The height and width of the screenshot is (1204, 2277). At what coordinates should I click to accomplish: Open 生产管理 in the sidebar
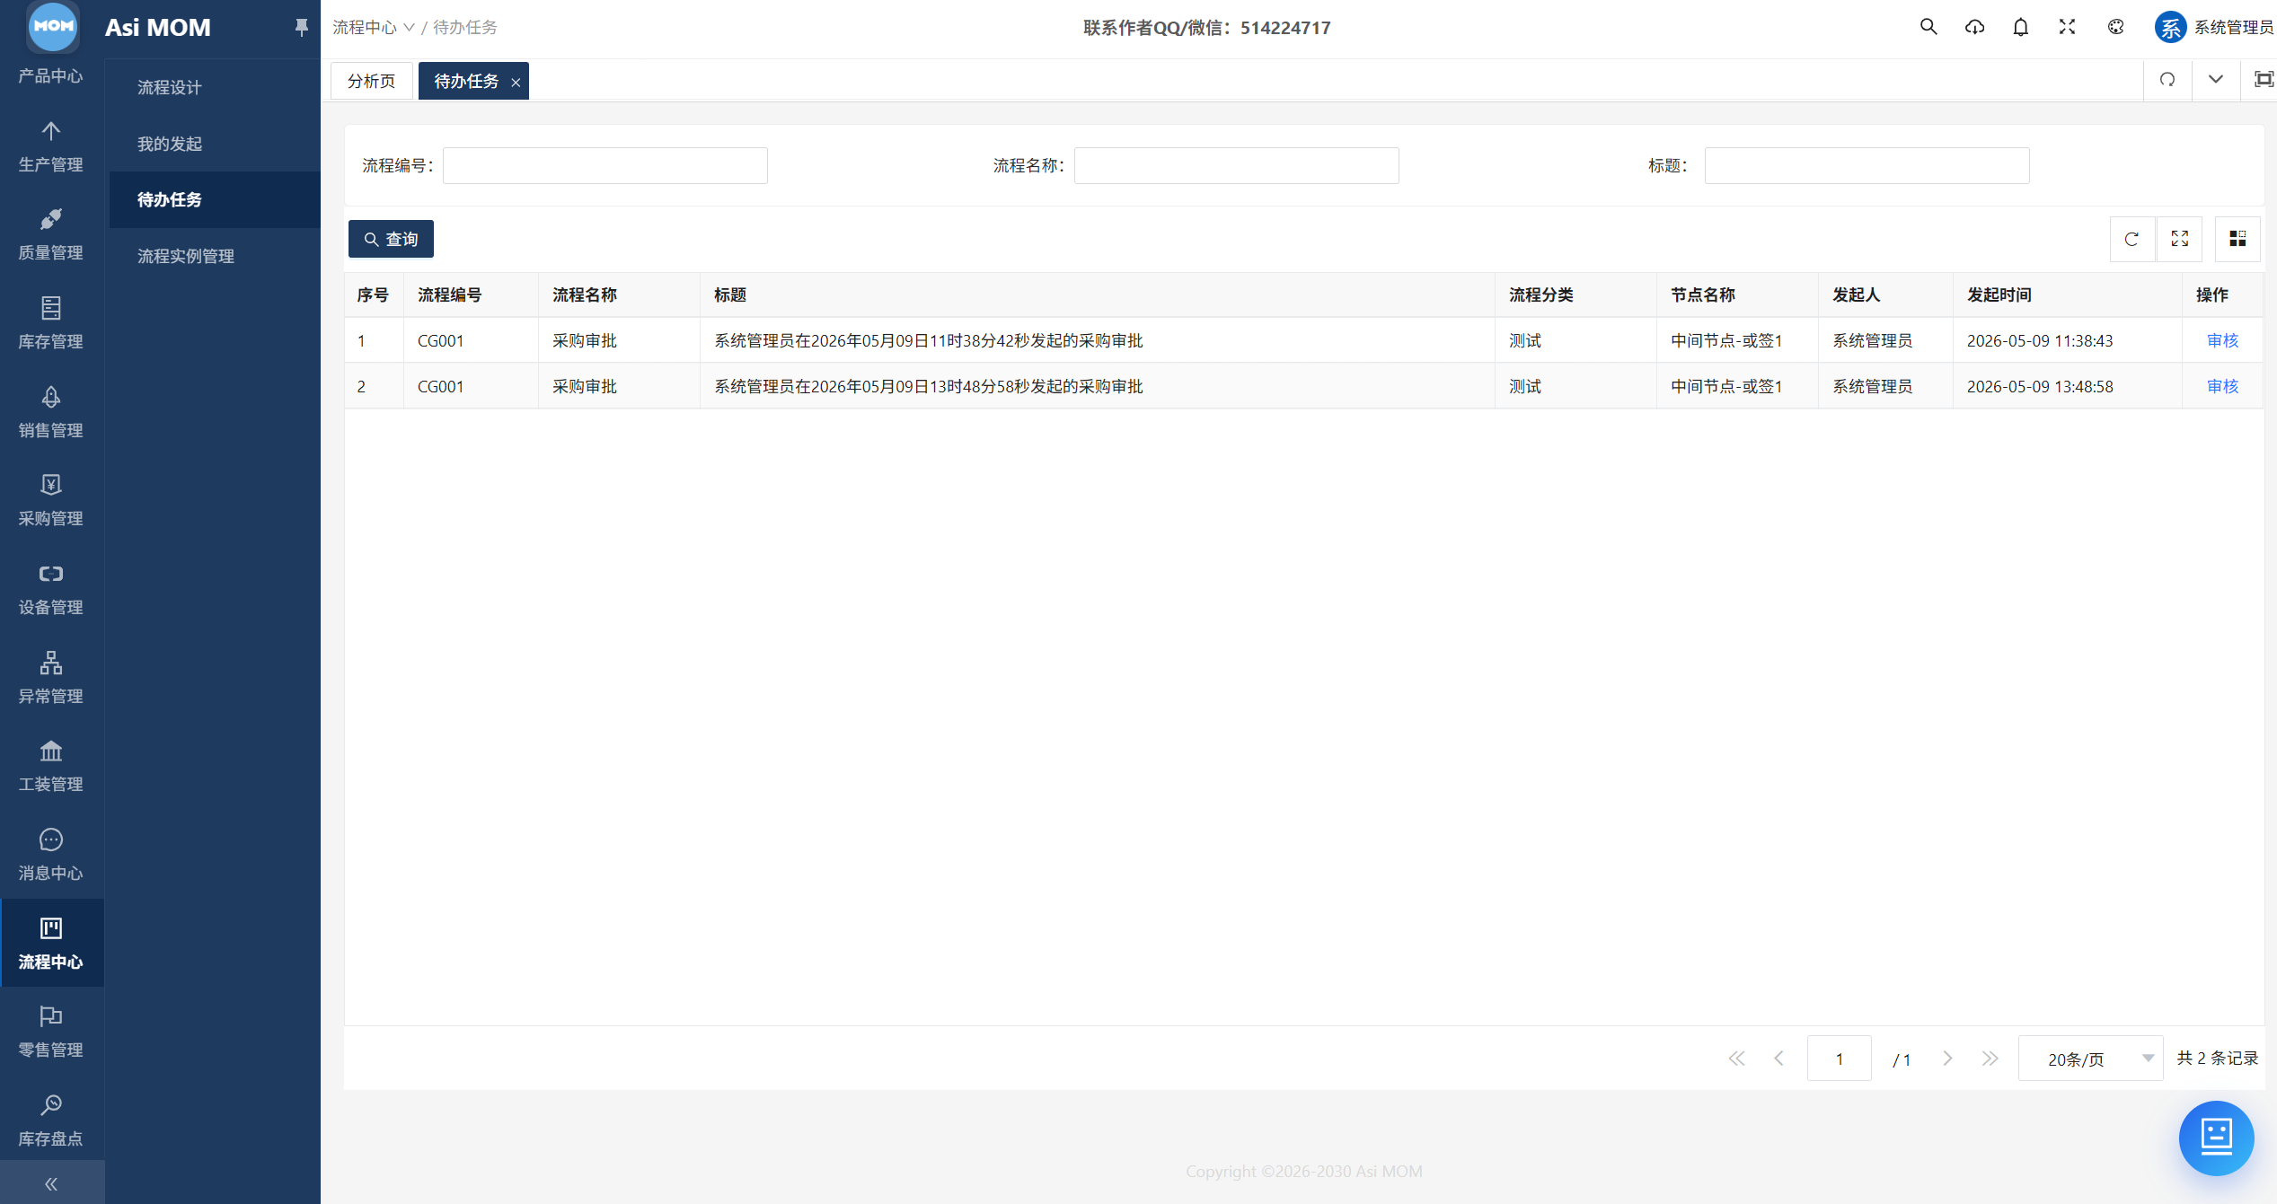(x=51, y=146)
